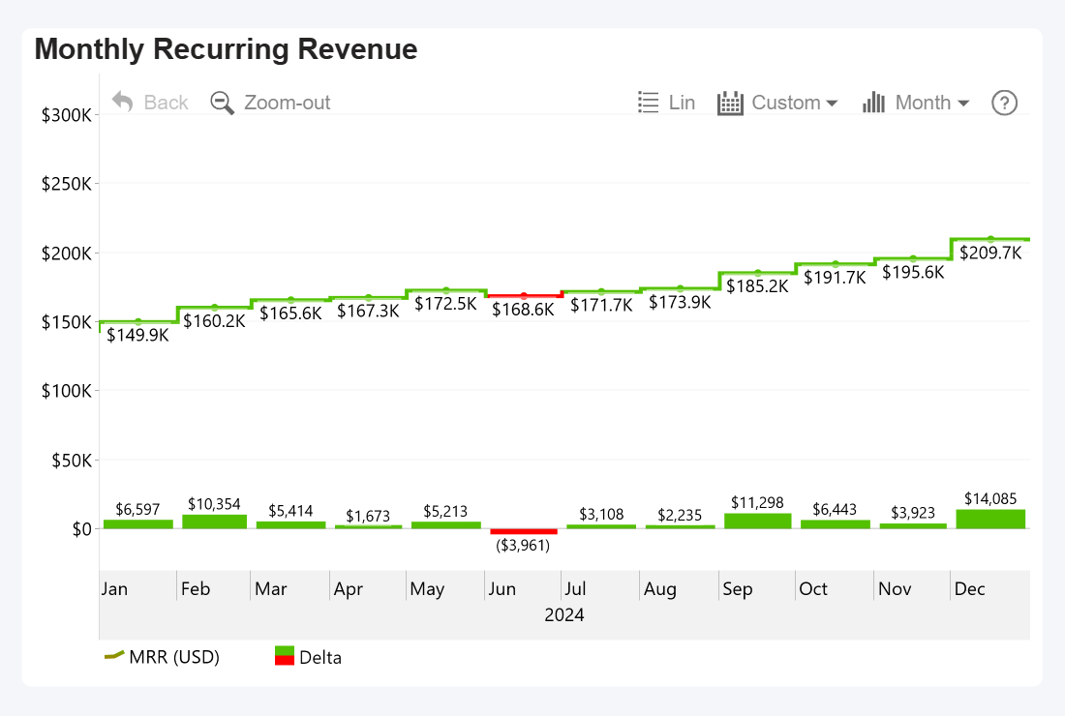Viewport: 1065px width, 716px height.
Task: Select the Jan month on the time axis
Action: click(115, 588)
